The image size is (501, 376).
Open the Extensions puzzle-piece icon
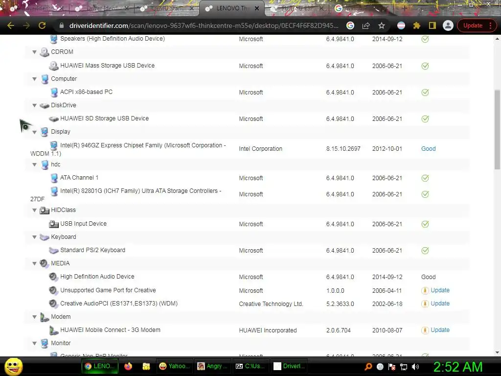tap(417, 25)
